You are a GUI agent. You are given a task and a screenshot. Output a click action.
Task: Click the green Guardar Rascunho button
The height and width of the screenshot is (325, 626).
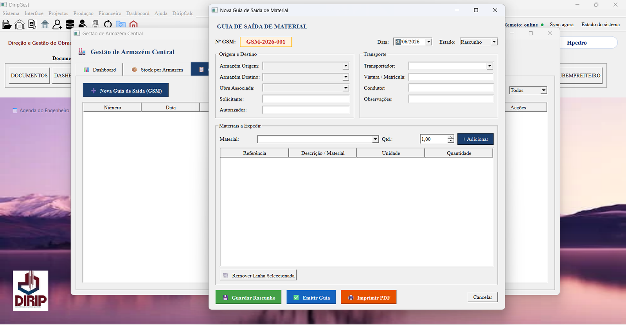click(248, 297)
